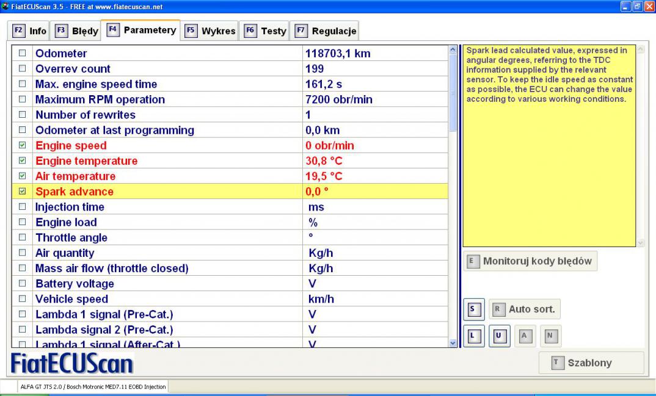Disable the Spark advance parameter checkbox
This screenshot has height=396, width=656.
tap(23, 192)
